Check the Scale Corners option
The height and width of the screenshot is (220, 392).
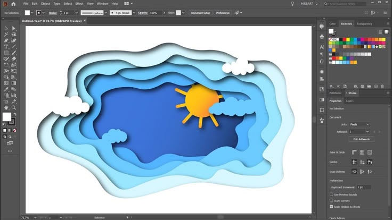point(331,200)
